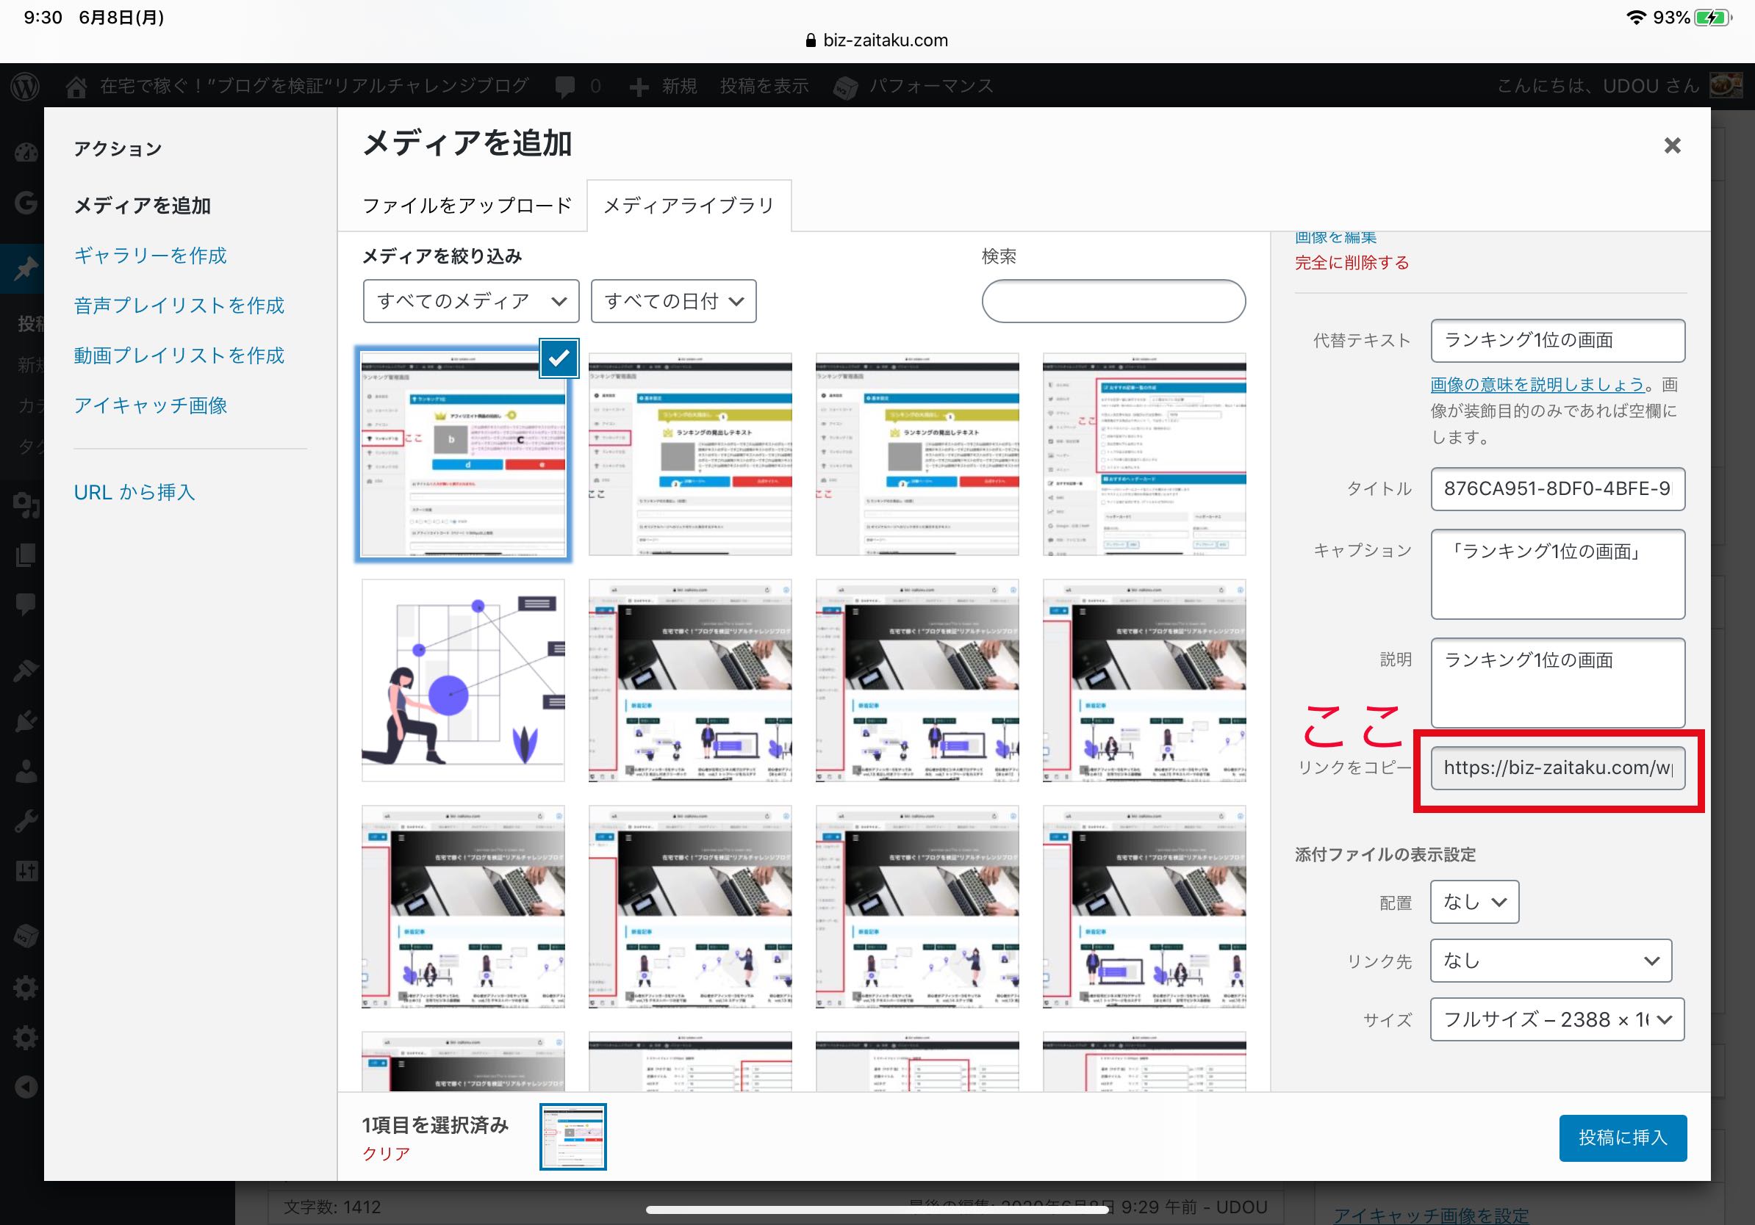Switch to the ファイルをアップロード tab

[467, 206]
